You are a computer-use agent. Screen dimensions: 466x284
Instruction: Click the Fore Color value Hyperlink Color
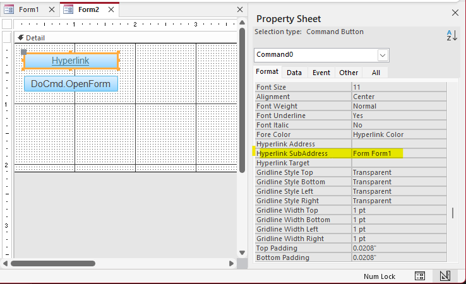tap(399, 134)
